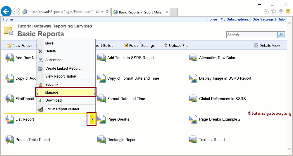
Task: Open the browser settings gear icon
Action: (281, 11)
